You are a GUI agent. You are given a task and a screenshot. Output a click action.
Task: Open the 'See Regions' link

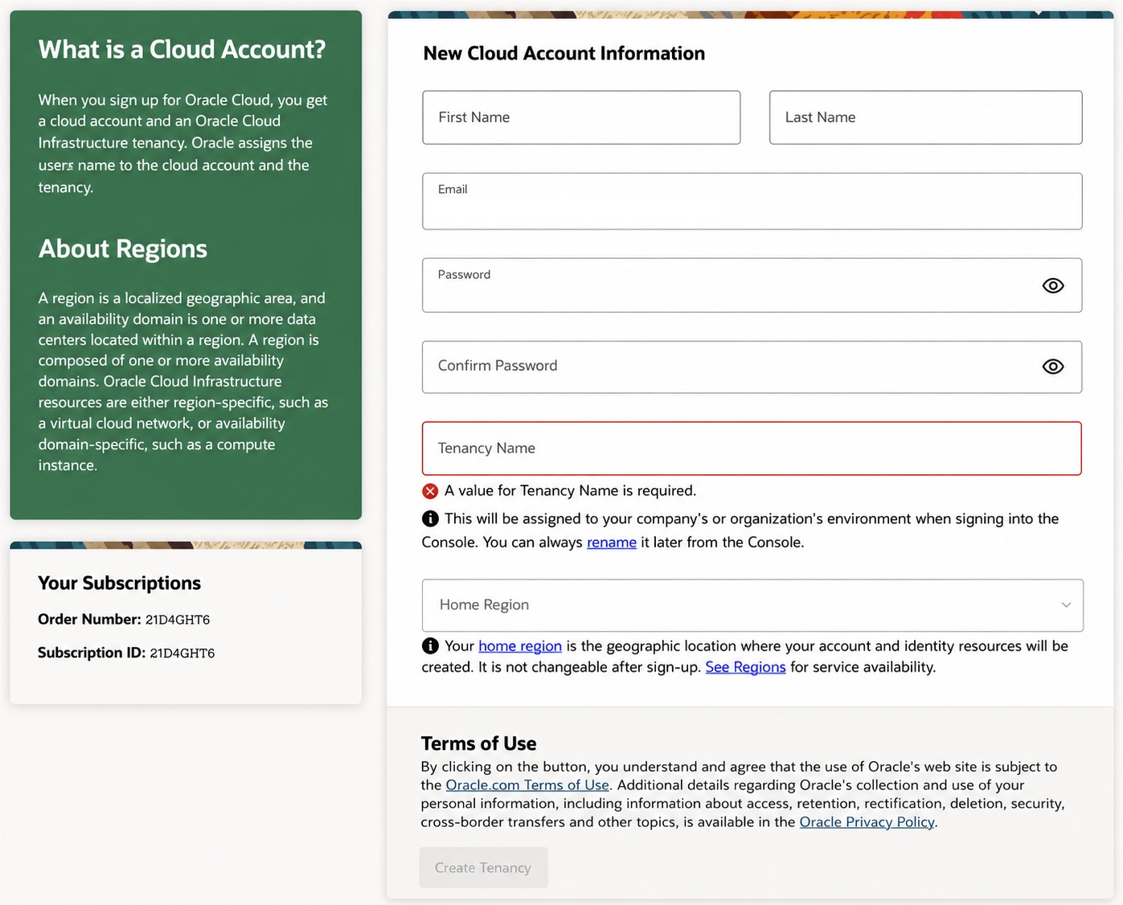click(745, 667)
